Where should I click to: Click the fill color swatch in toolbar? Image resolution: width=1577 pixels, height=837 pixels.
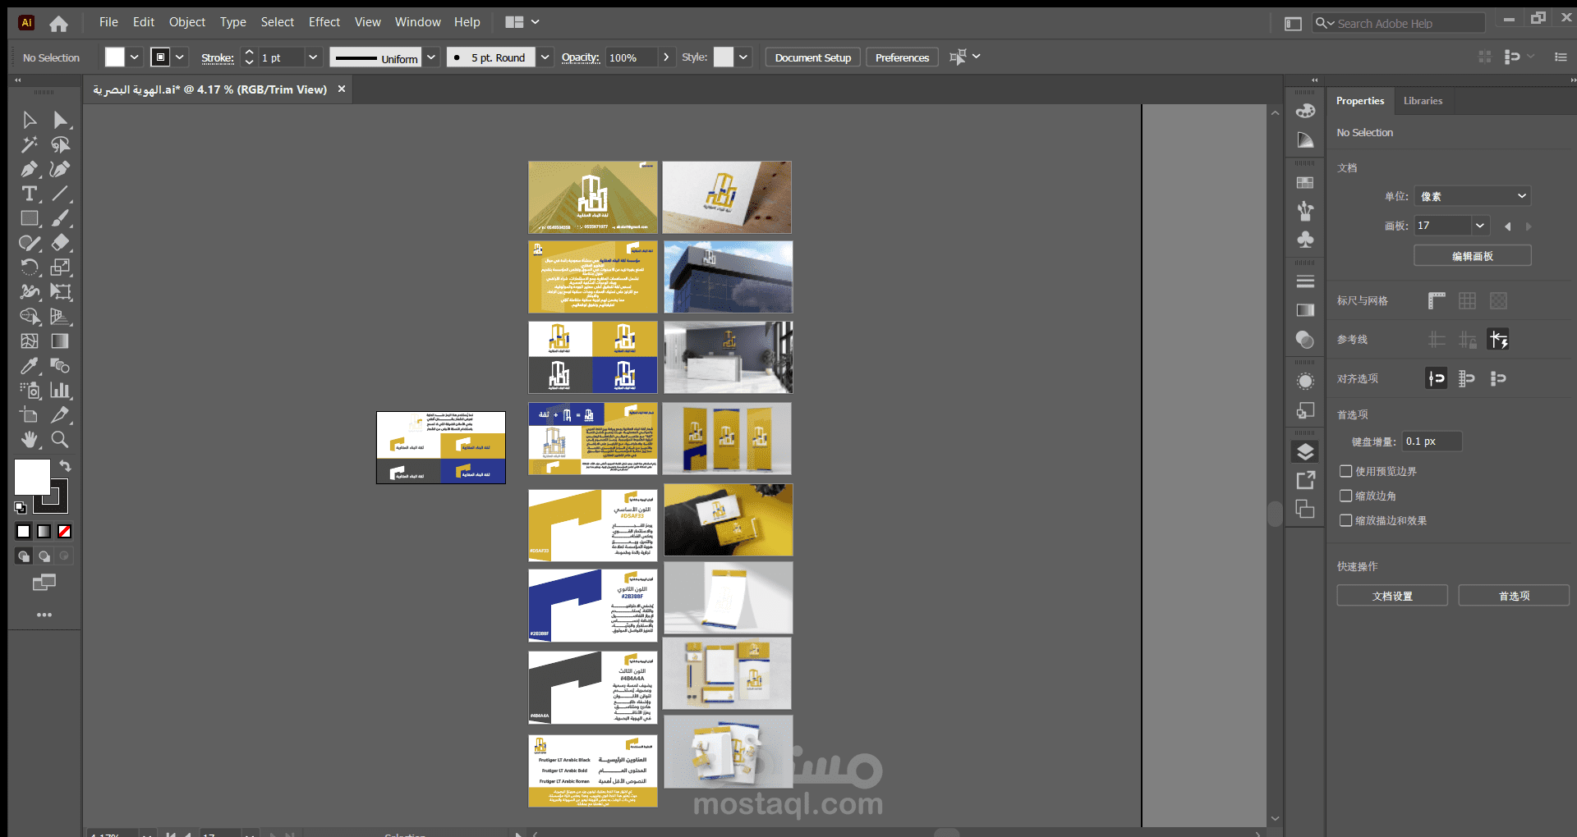pyautogui.click(x=32, y=477)
